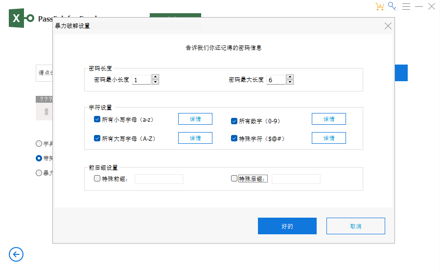Screen dimensions: 440x270
Task: Open 详情 for lowercase letters
Action: pos(195,119)
